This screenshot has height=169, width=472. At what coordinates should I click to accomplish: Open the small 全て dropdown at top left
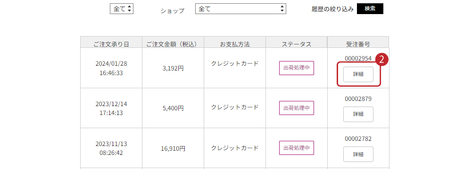click(122, 9)
